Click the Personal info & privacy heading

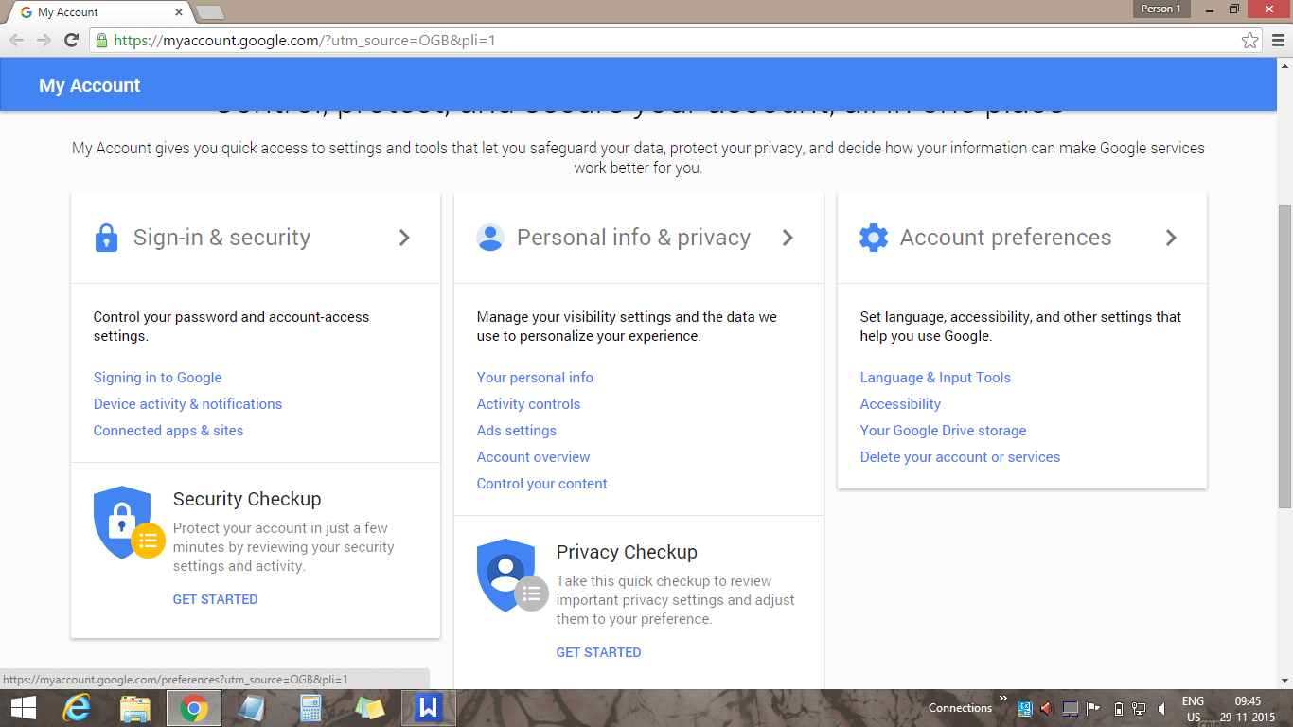(x=633, y=238)
